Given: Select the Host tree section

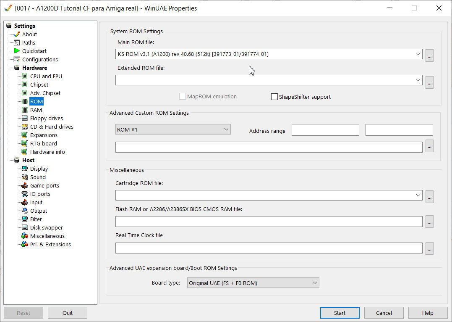Looking at the screenshot, I should pyautogui.click(x=28, y=160).
